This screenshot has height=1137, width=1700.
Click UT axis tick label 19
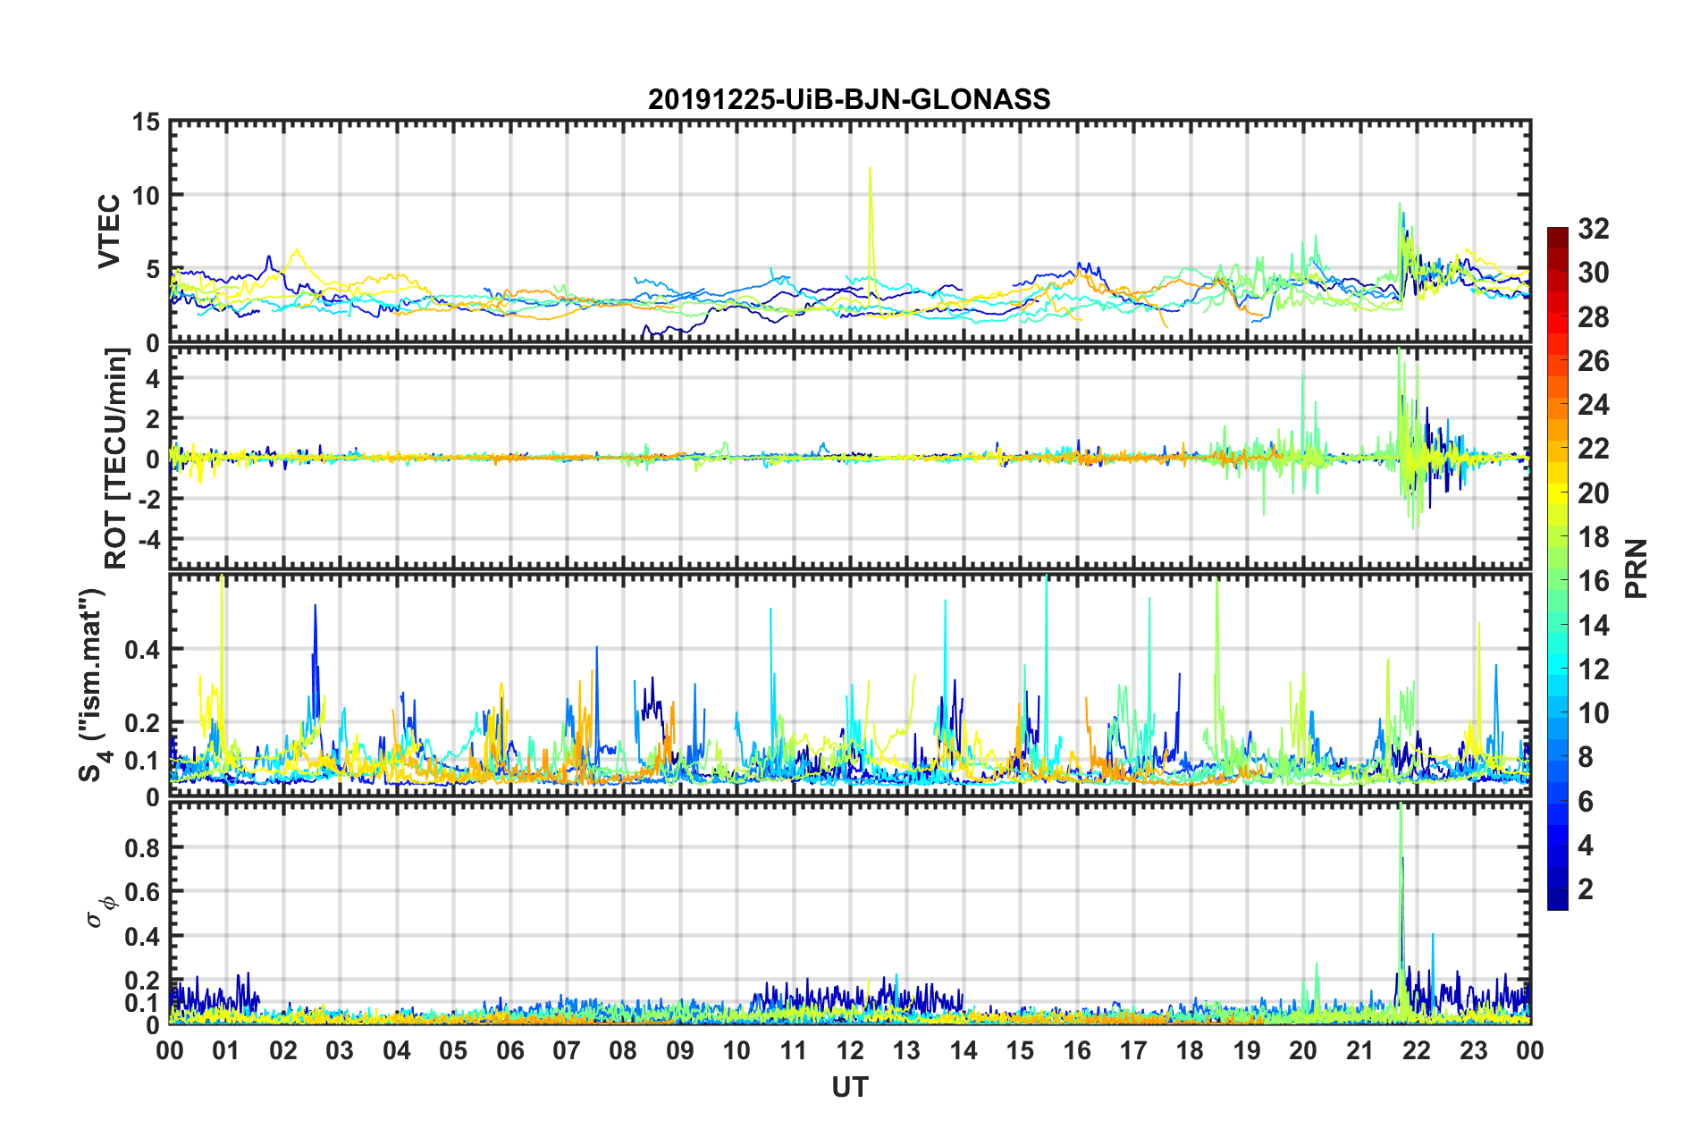pos(1247,1050)
